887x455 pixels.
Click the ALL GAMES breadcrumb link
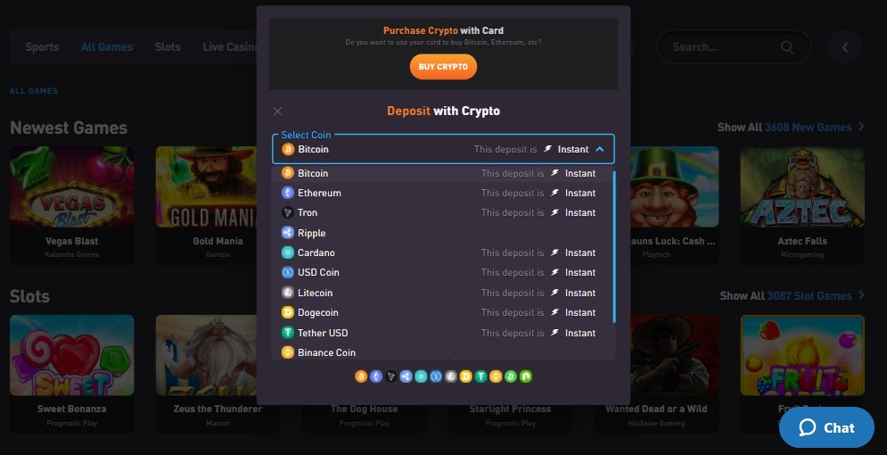33,90
